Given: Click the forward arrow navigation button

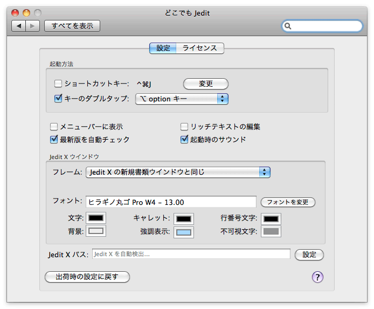Looking at the screenshot, I should pos(32,26).
